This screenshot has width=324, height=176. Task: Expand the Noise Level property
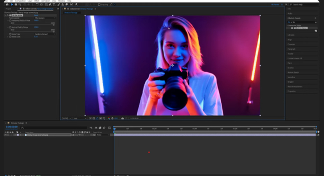pyautogui.click(x=8, y=36)
